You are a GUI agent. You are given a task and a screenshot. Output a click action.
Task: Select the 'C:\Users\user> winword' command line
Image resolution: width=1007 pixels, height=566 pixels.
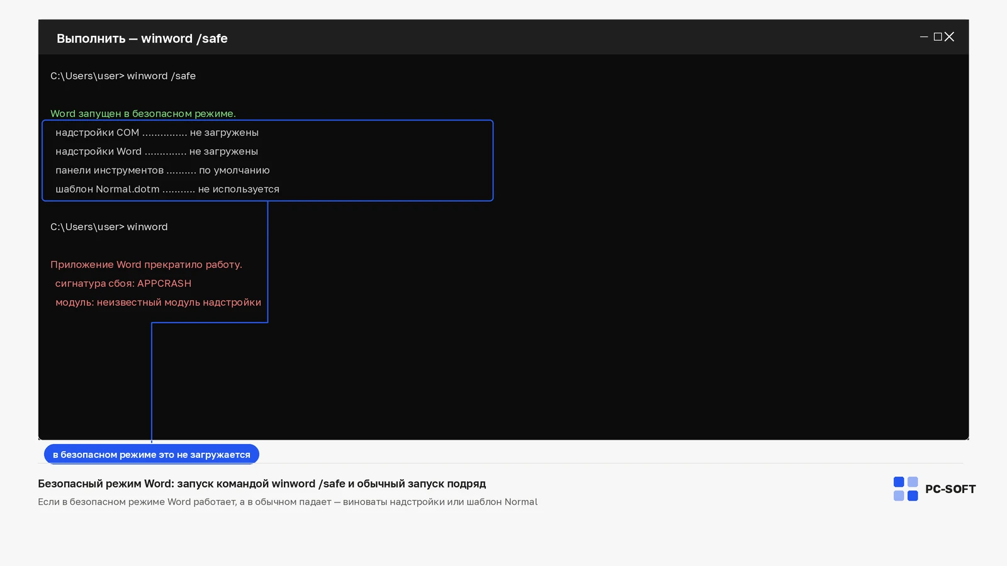click(109, 227)
